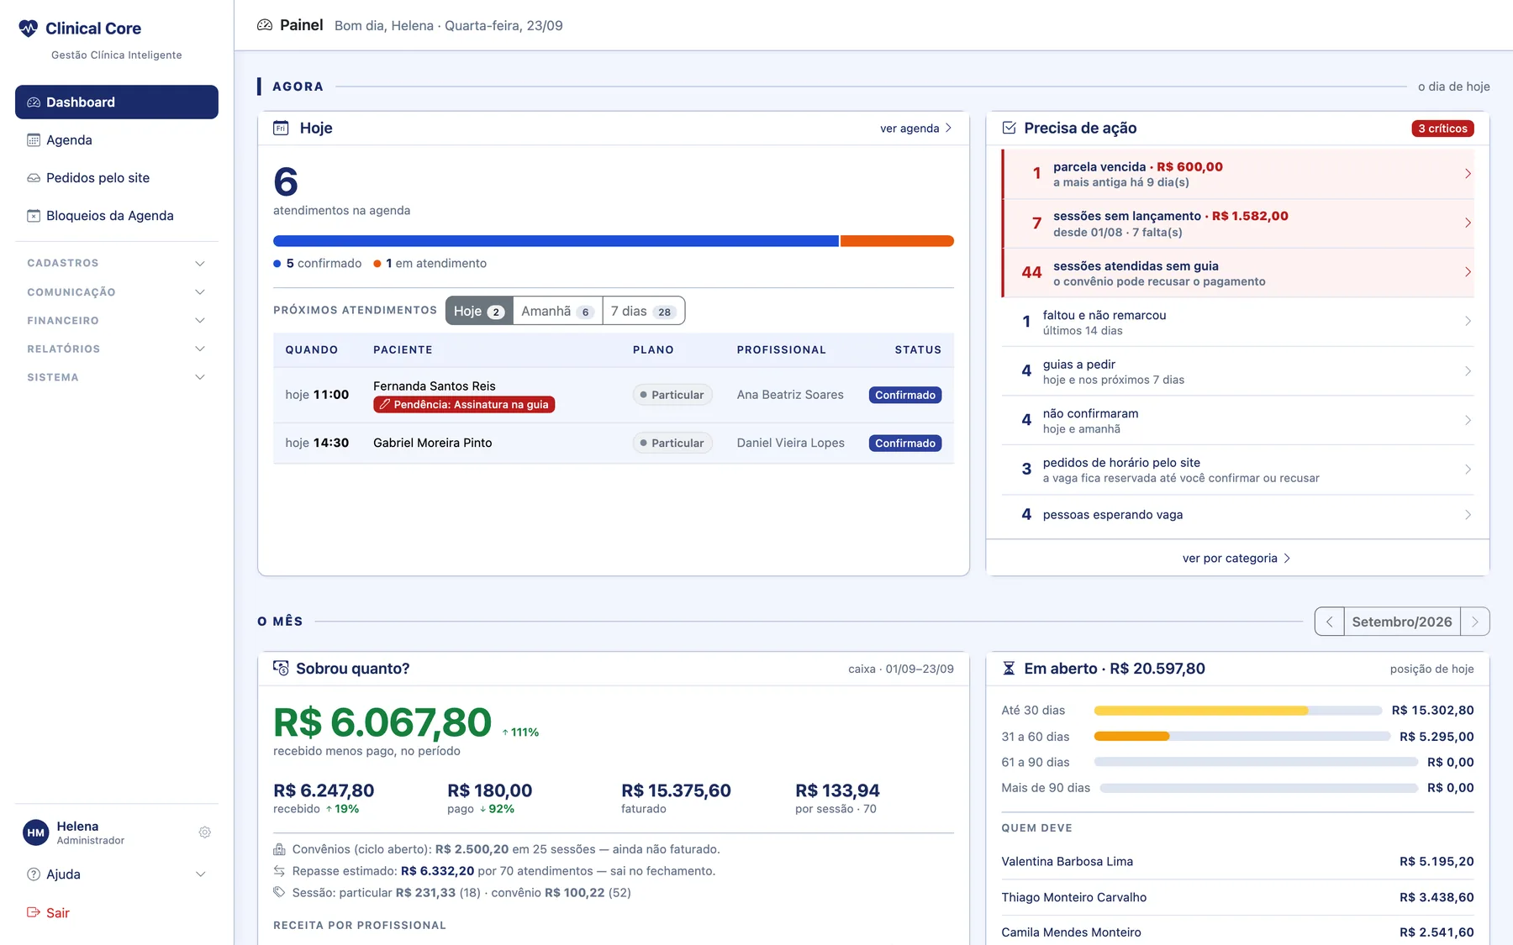This screenshot has width=1513, height=945.
Task: Click the Painel header gauge icon
Action: point(265,25)
